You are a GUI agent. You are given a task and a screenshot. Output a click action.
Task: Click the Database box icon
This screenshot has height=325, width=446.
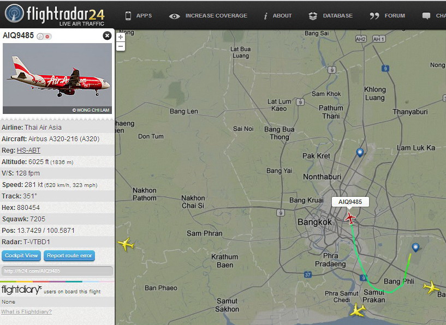313,16
